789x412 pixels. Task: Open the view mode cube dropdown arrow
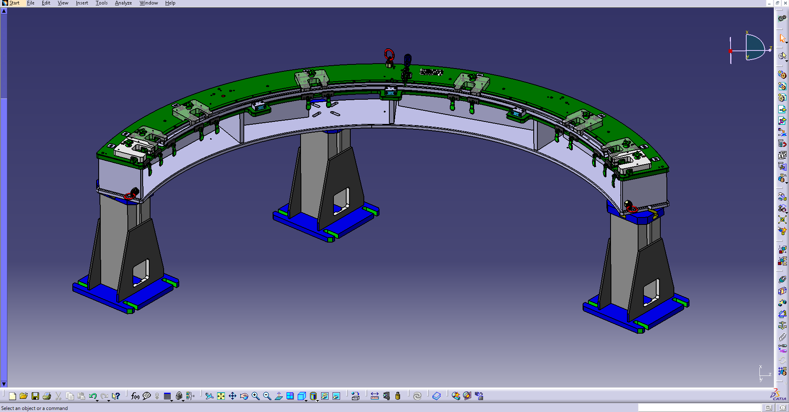coord(306,400)
